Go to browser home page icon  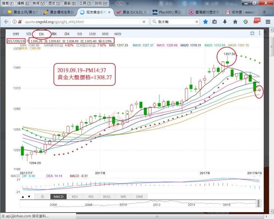[x=236, y=22]
